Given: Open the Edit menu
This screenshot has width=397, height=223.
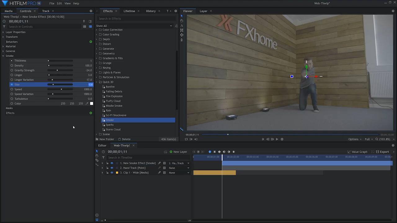Looking at the screenshot, I should click(x=59, y=3).
